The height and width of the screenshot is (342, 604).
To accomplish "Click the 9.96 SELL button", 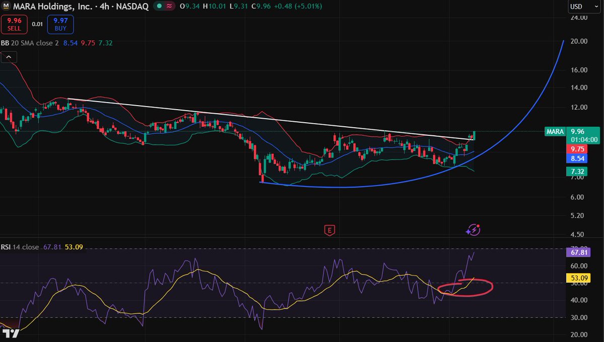I will click(14, 24).
